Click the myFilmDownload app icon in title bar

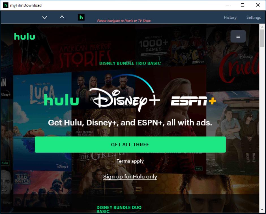point(6,5)
